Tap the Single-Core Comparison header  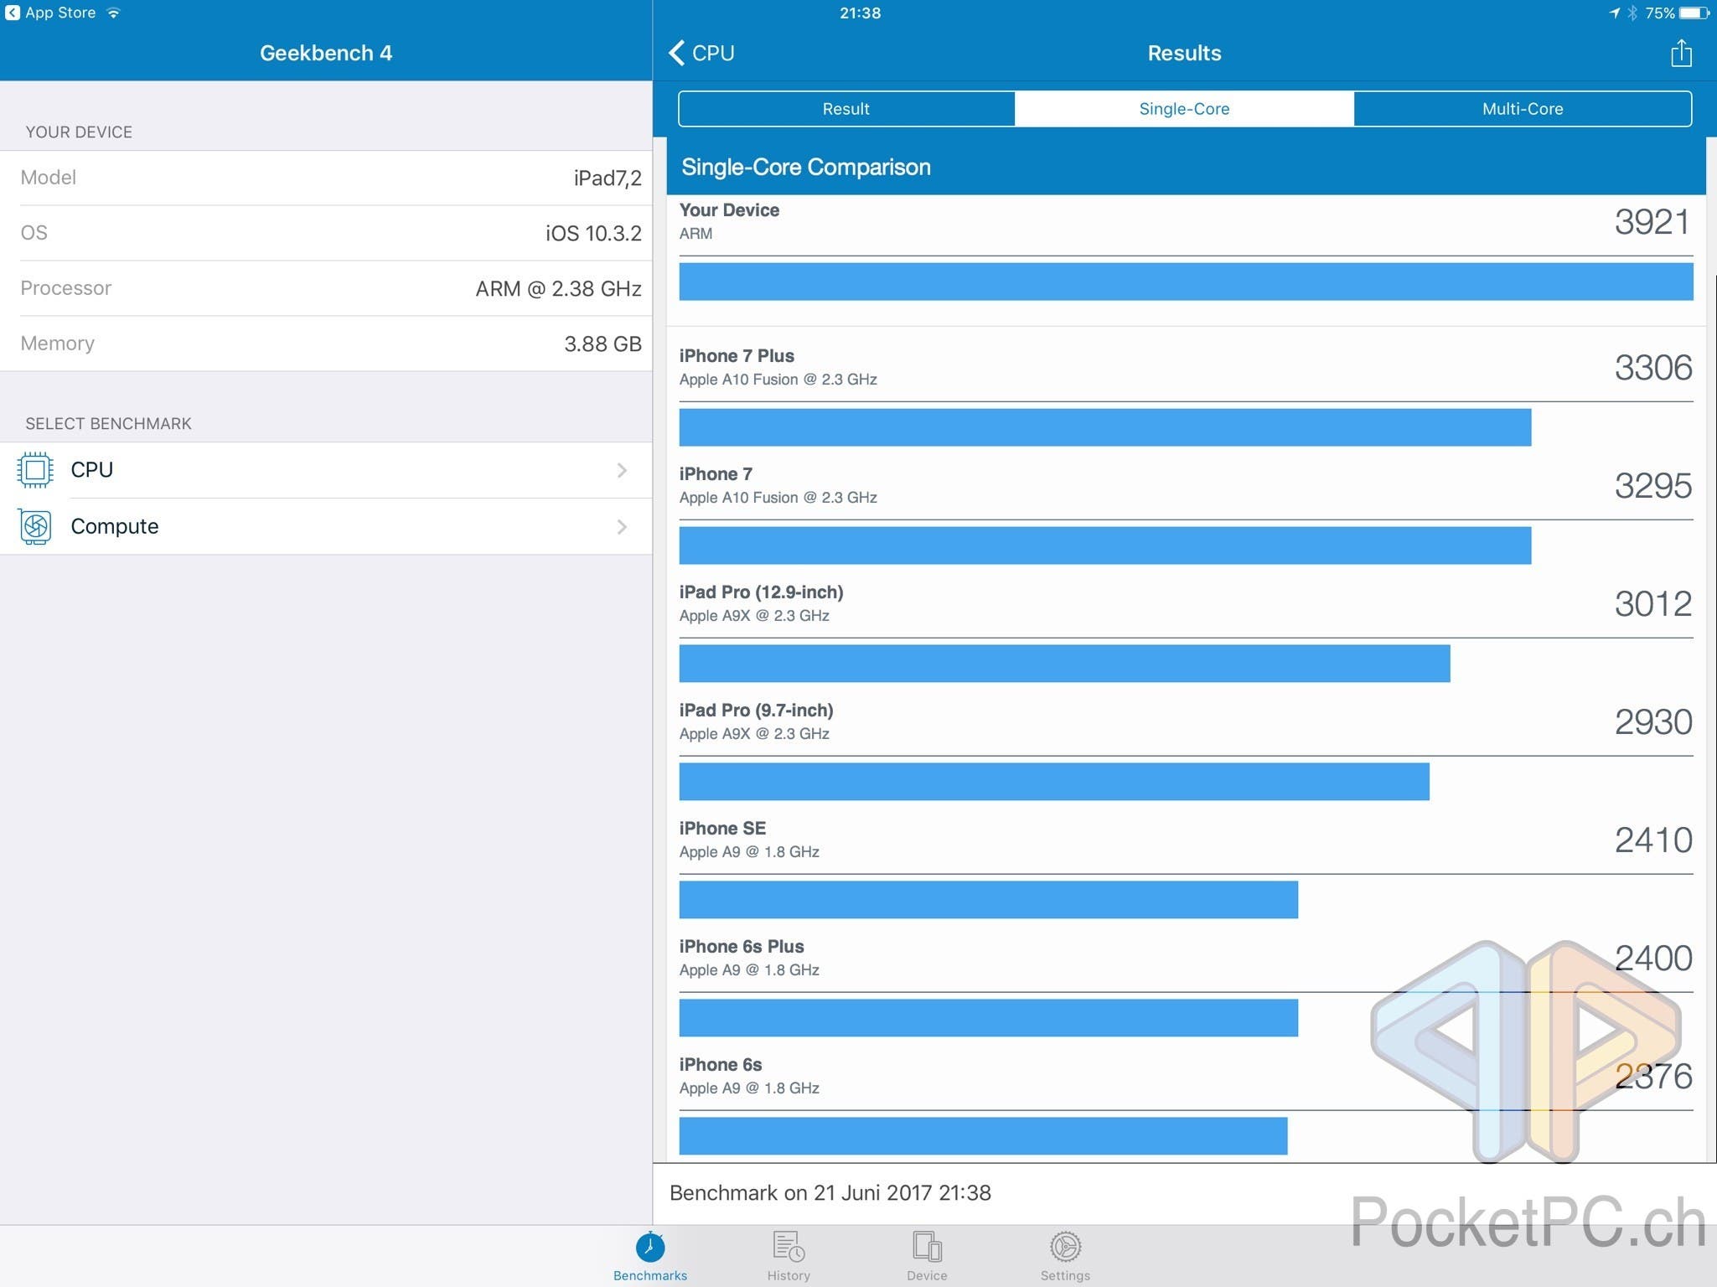point(806,167)
